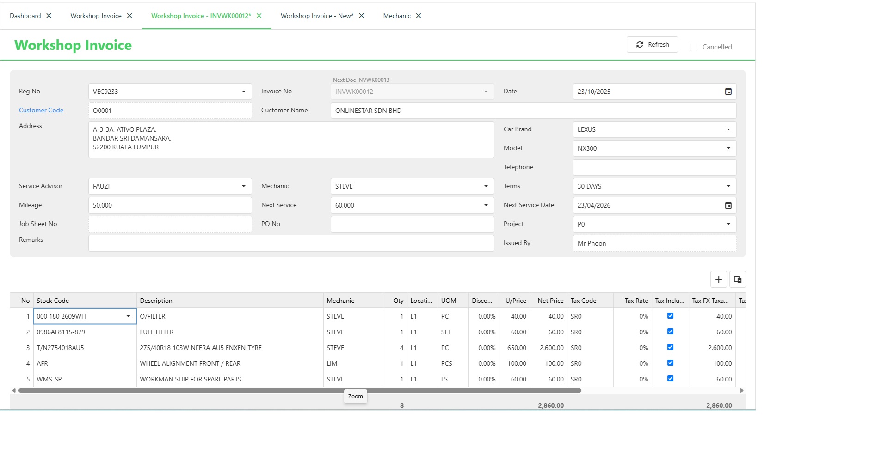Click the PO No field
This screenshot has height=473, width=888.
point(413,224)
